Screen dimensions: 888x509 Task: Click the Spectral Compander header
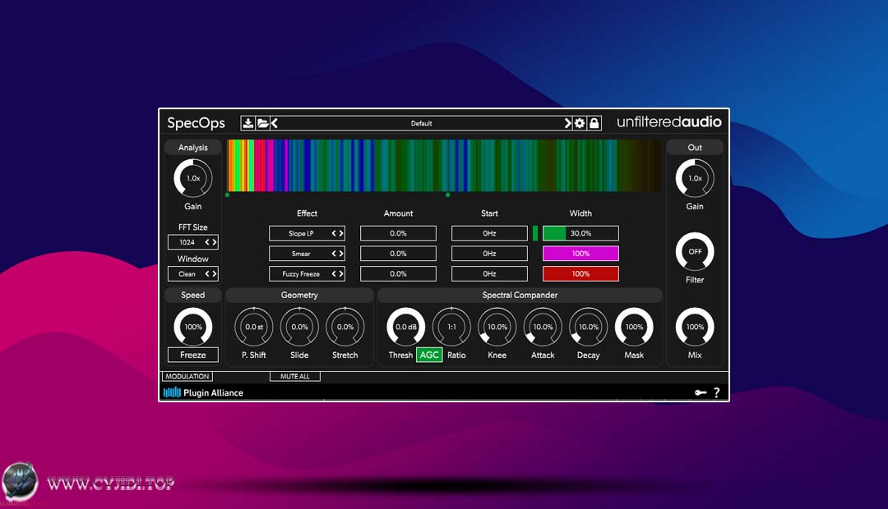pos(520,295)
